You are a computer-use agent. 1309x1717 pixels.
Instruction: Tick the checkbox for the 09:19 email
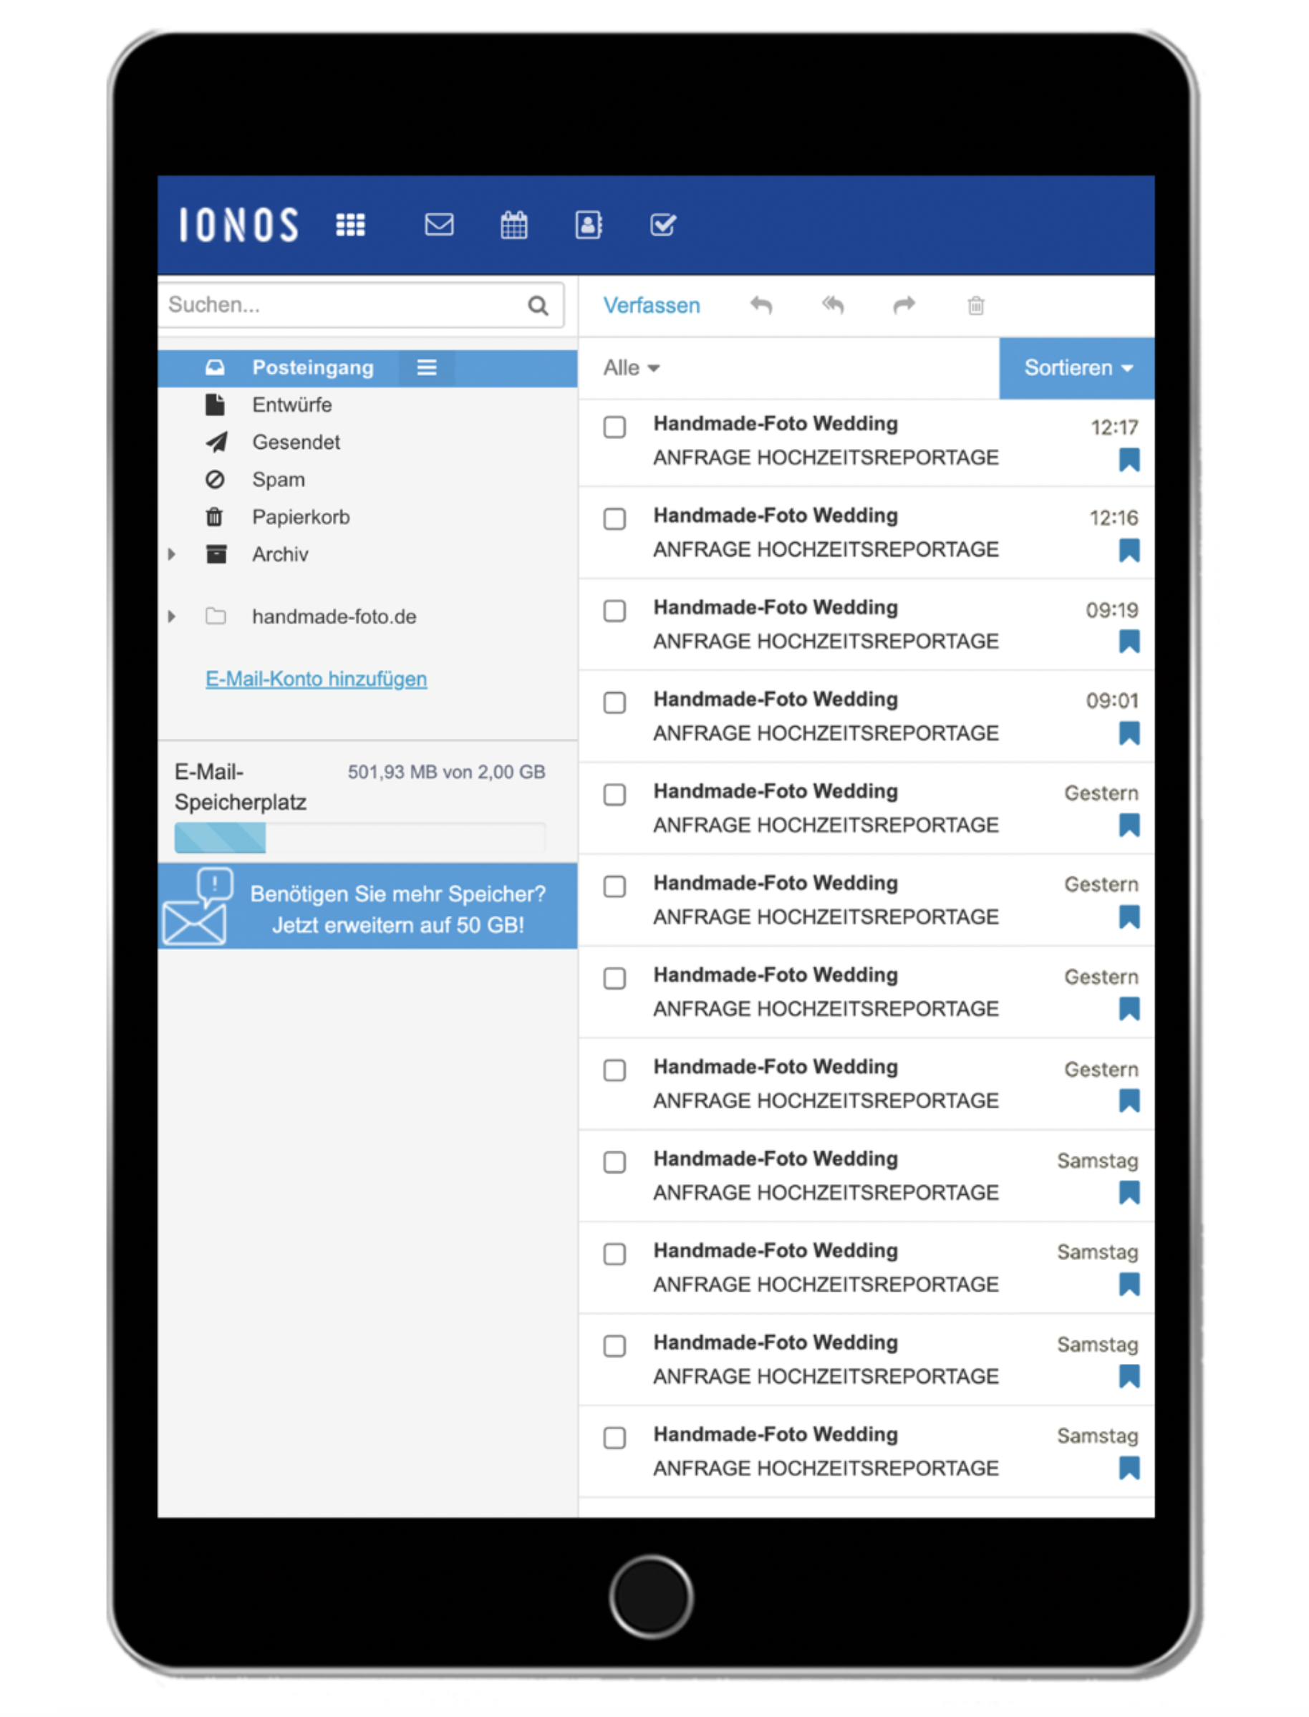[x=615, y=611]
